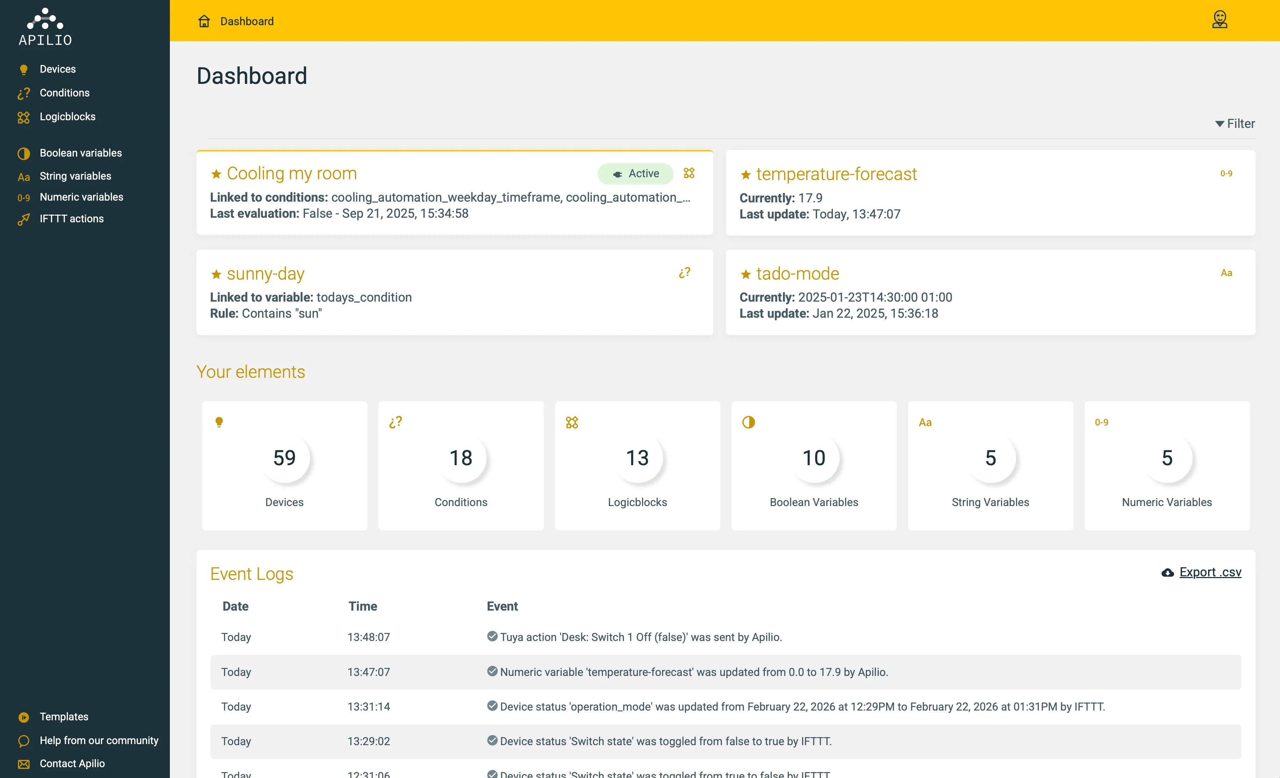The width and height of the screenshot is (1280, 778).
Task: Open String variables via the Aa icon
Action: click(x=23, y=177)
